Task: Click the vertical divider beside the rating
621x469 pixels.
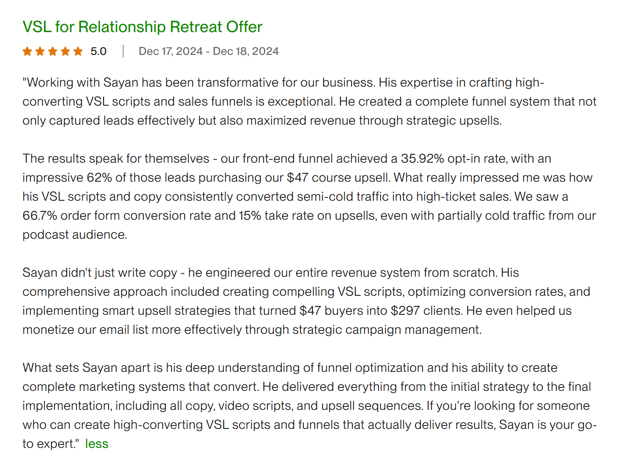Action: 123,51
